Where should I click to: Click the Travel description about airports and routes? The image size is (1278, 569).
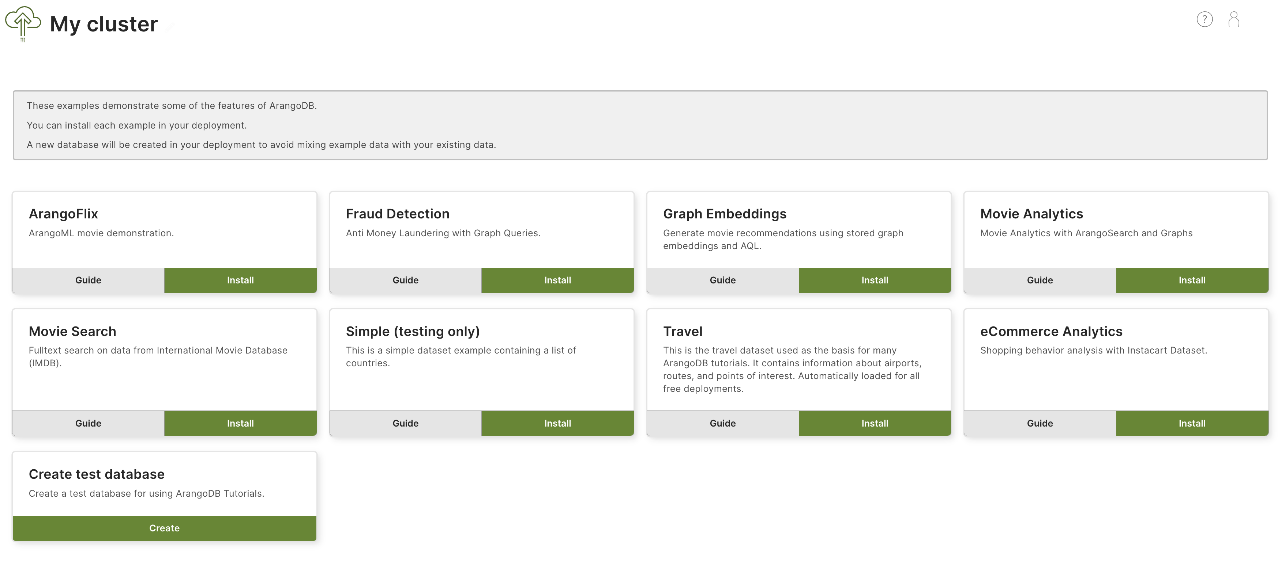(792, 370)
